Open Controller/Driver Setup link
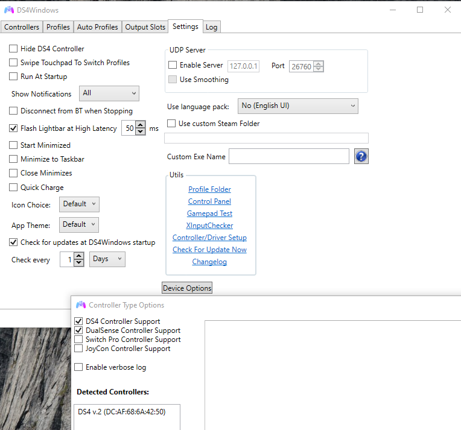This screenshot has width=461, height=430. click(209, 238)
